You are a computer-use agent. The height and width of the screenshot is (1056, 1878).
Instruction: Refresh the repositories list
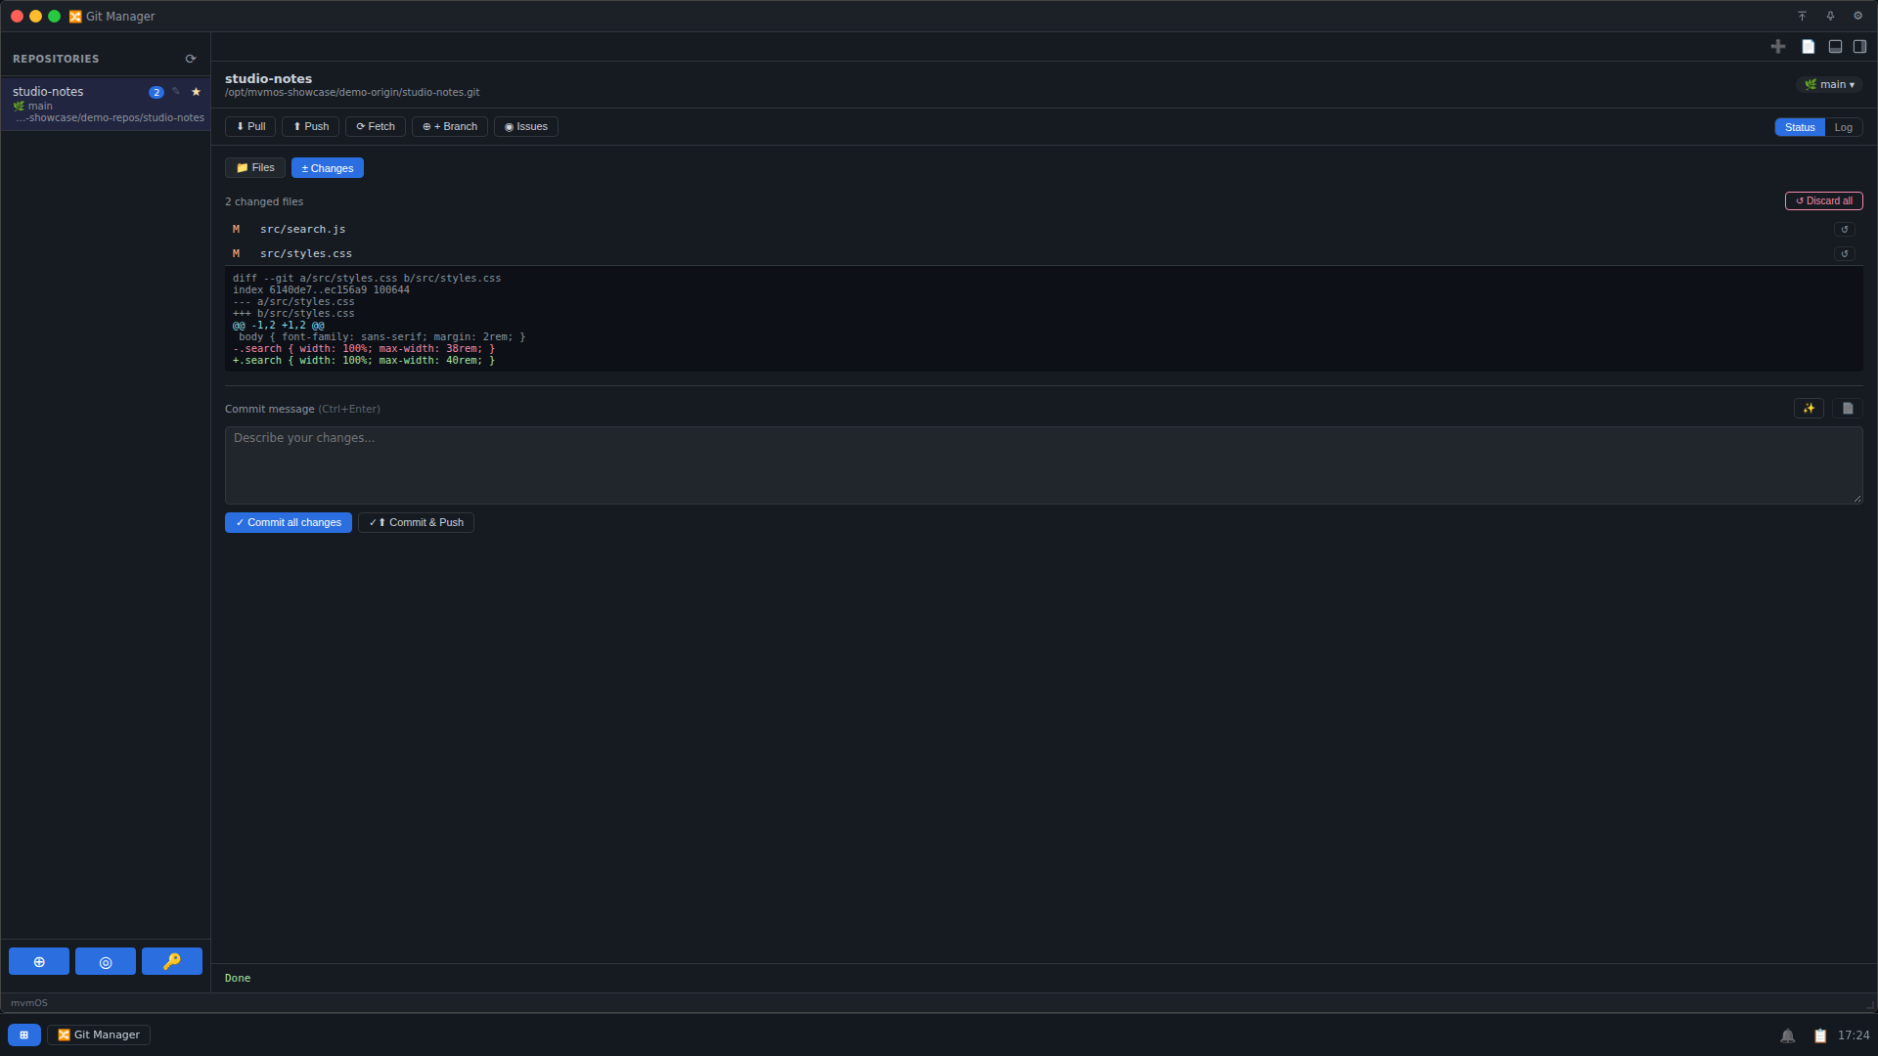191,59
